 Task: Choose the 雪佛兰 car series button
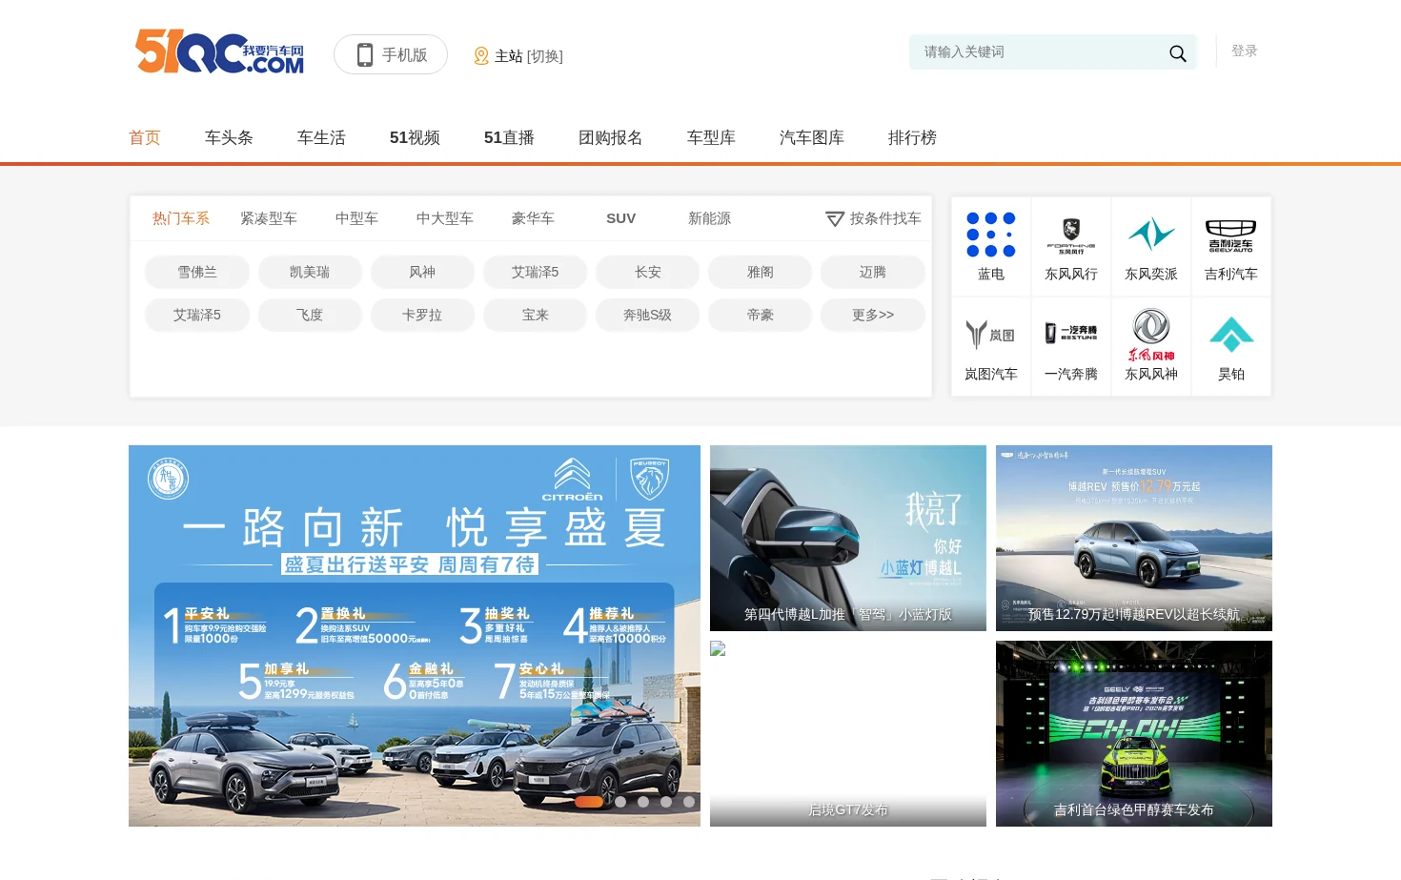[x=197, y=272]
